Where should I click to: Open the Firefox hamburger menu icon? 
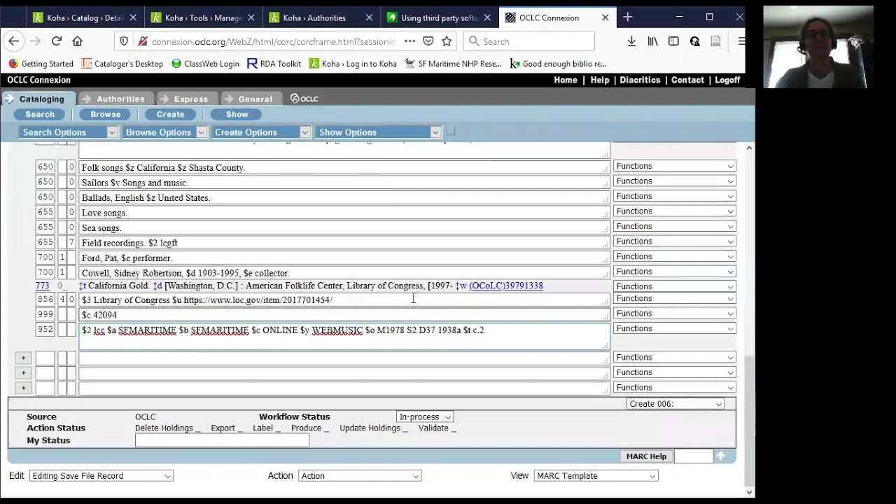741,41
